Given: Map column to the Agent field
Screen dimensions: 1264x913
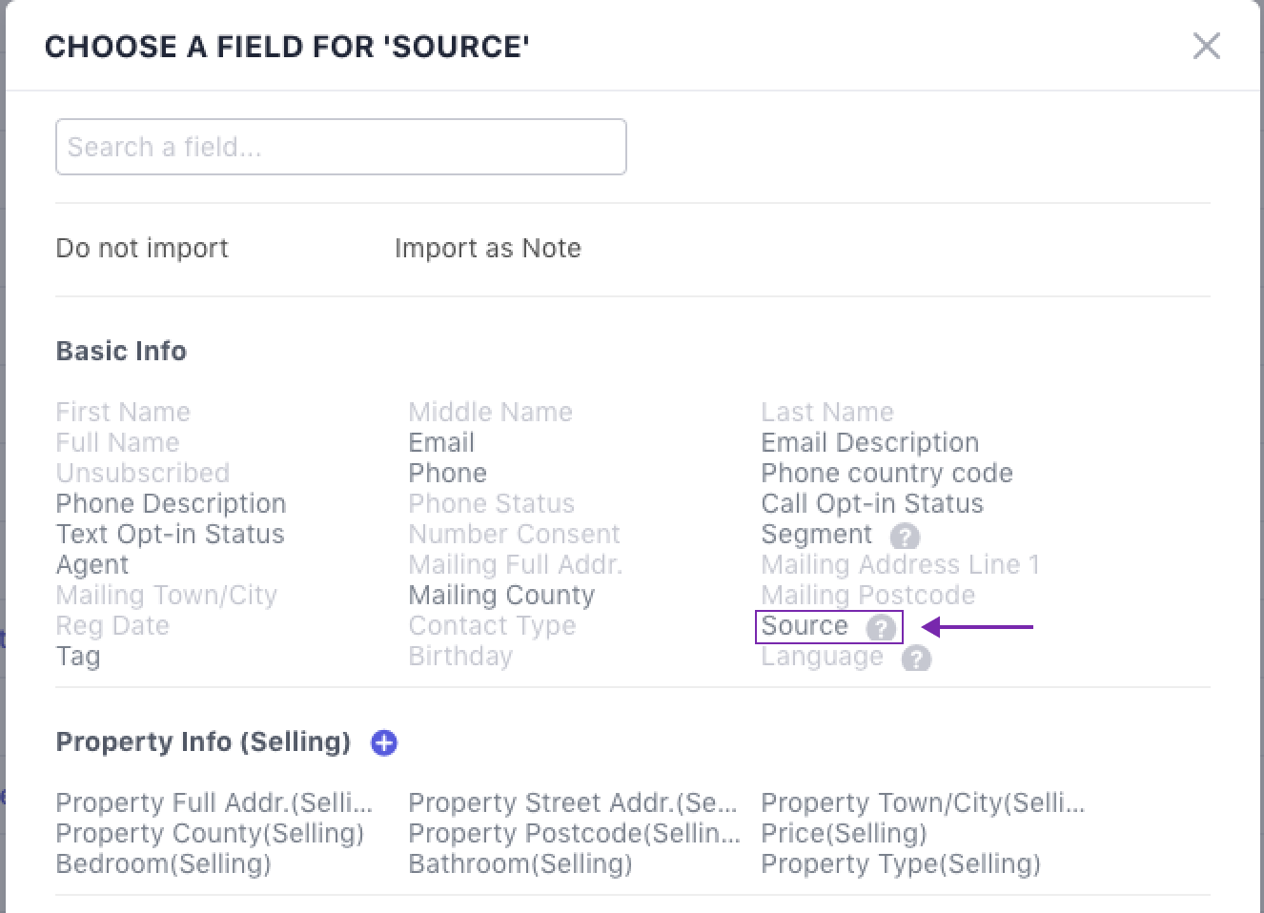Looking at the screenshot, I should tap(92, 564).
